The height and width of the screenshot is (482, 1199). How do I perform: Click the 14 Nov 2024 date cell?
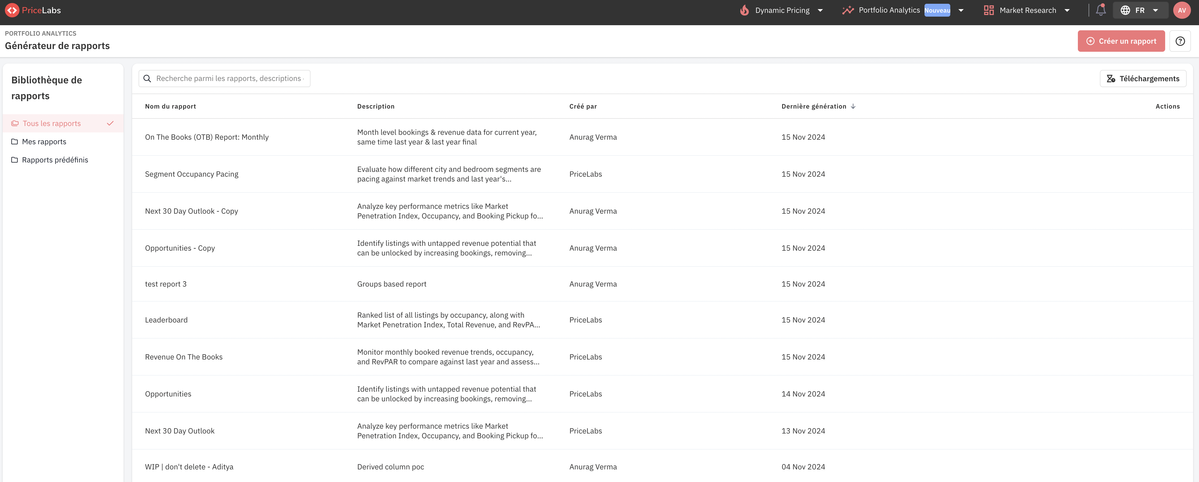coord(803,394)
